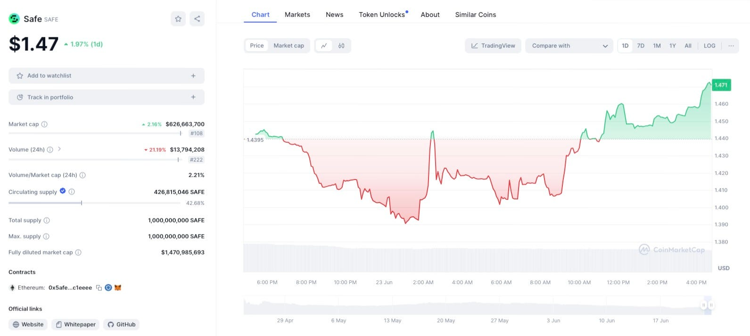Select the 1D time range
Image resolution: width=750 pixels, height=336 pixels.
pos(625,46)
